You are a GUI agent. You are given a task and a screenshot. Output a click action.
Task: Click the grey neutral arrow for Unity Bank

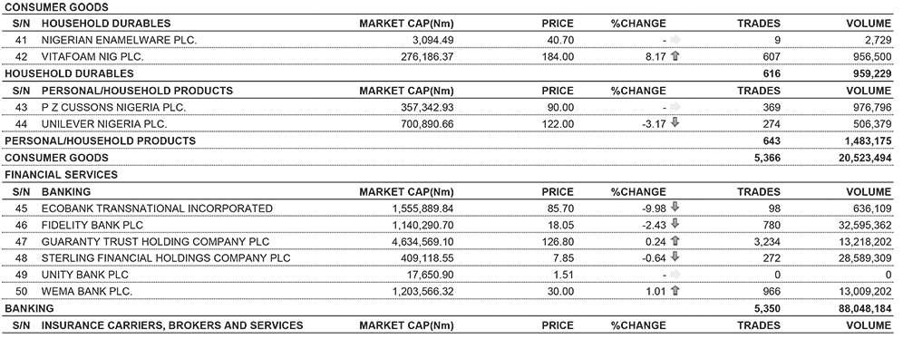coord(675,275)
